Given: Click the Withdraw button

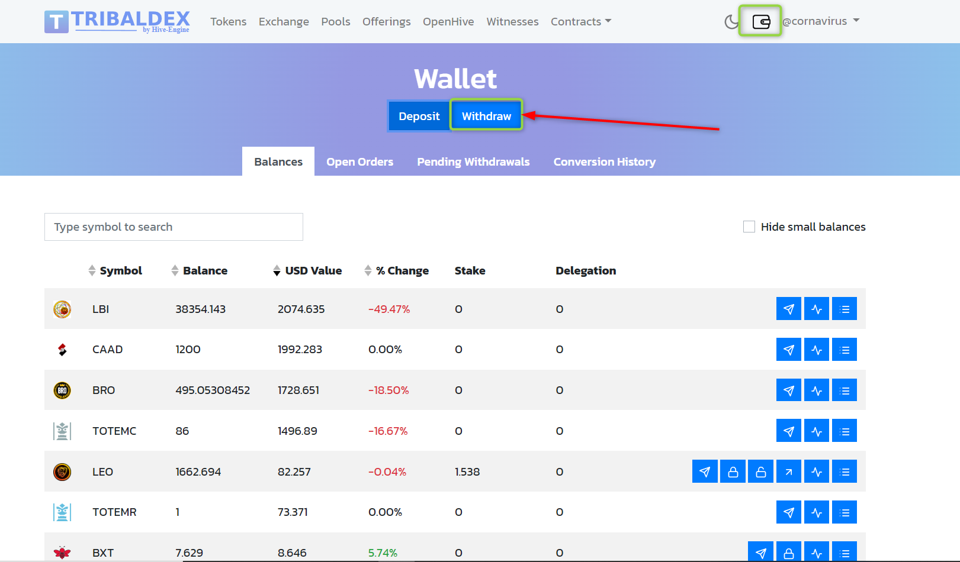Looking at the screenshot, I should coord(486,116).
